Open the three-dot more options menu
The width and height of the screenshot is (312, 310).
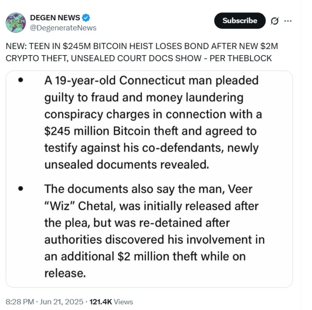pyautogui.click(x=288, y=21)
